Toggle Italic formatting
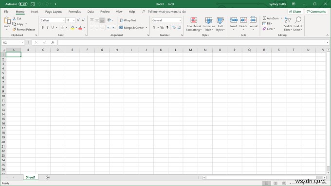This screenshot has width=331, height=186. pos(48,28)
